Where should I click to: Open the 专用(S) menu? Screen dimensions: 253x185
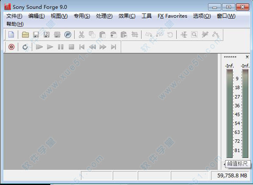[x=82, y=16]
